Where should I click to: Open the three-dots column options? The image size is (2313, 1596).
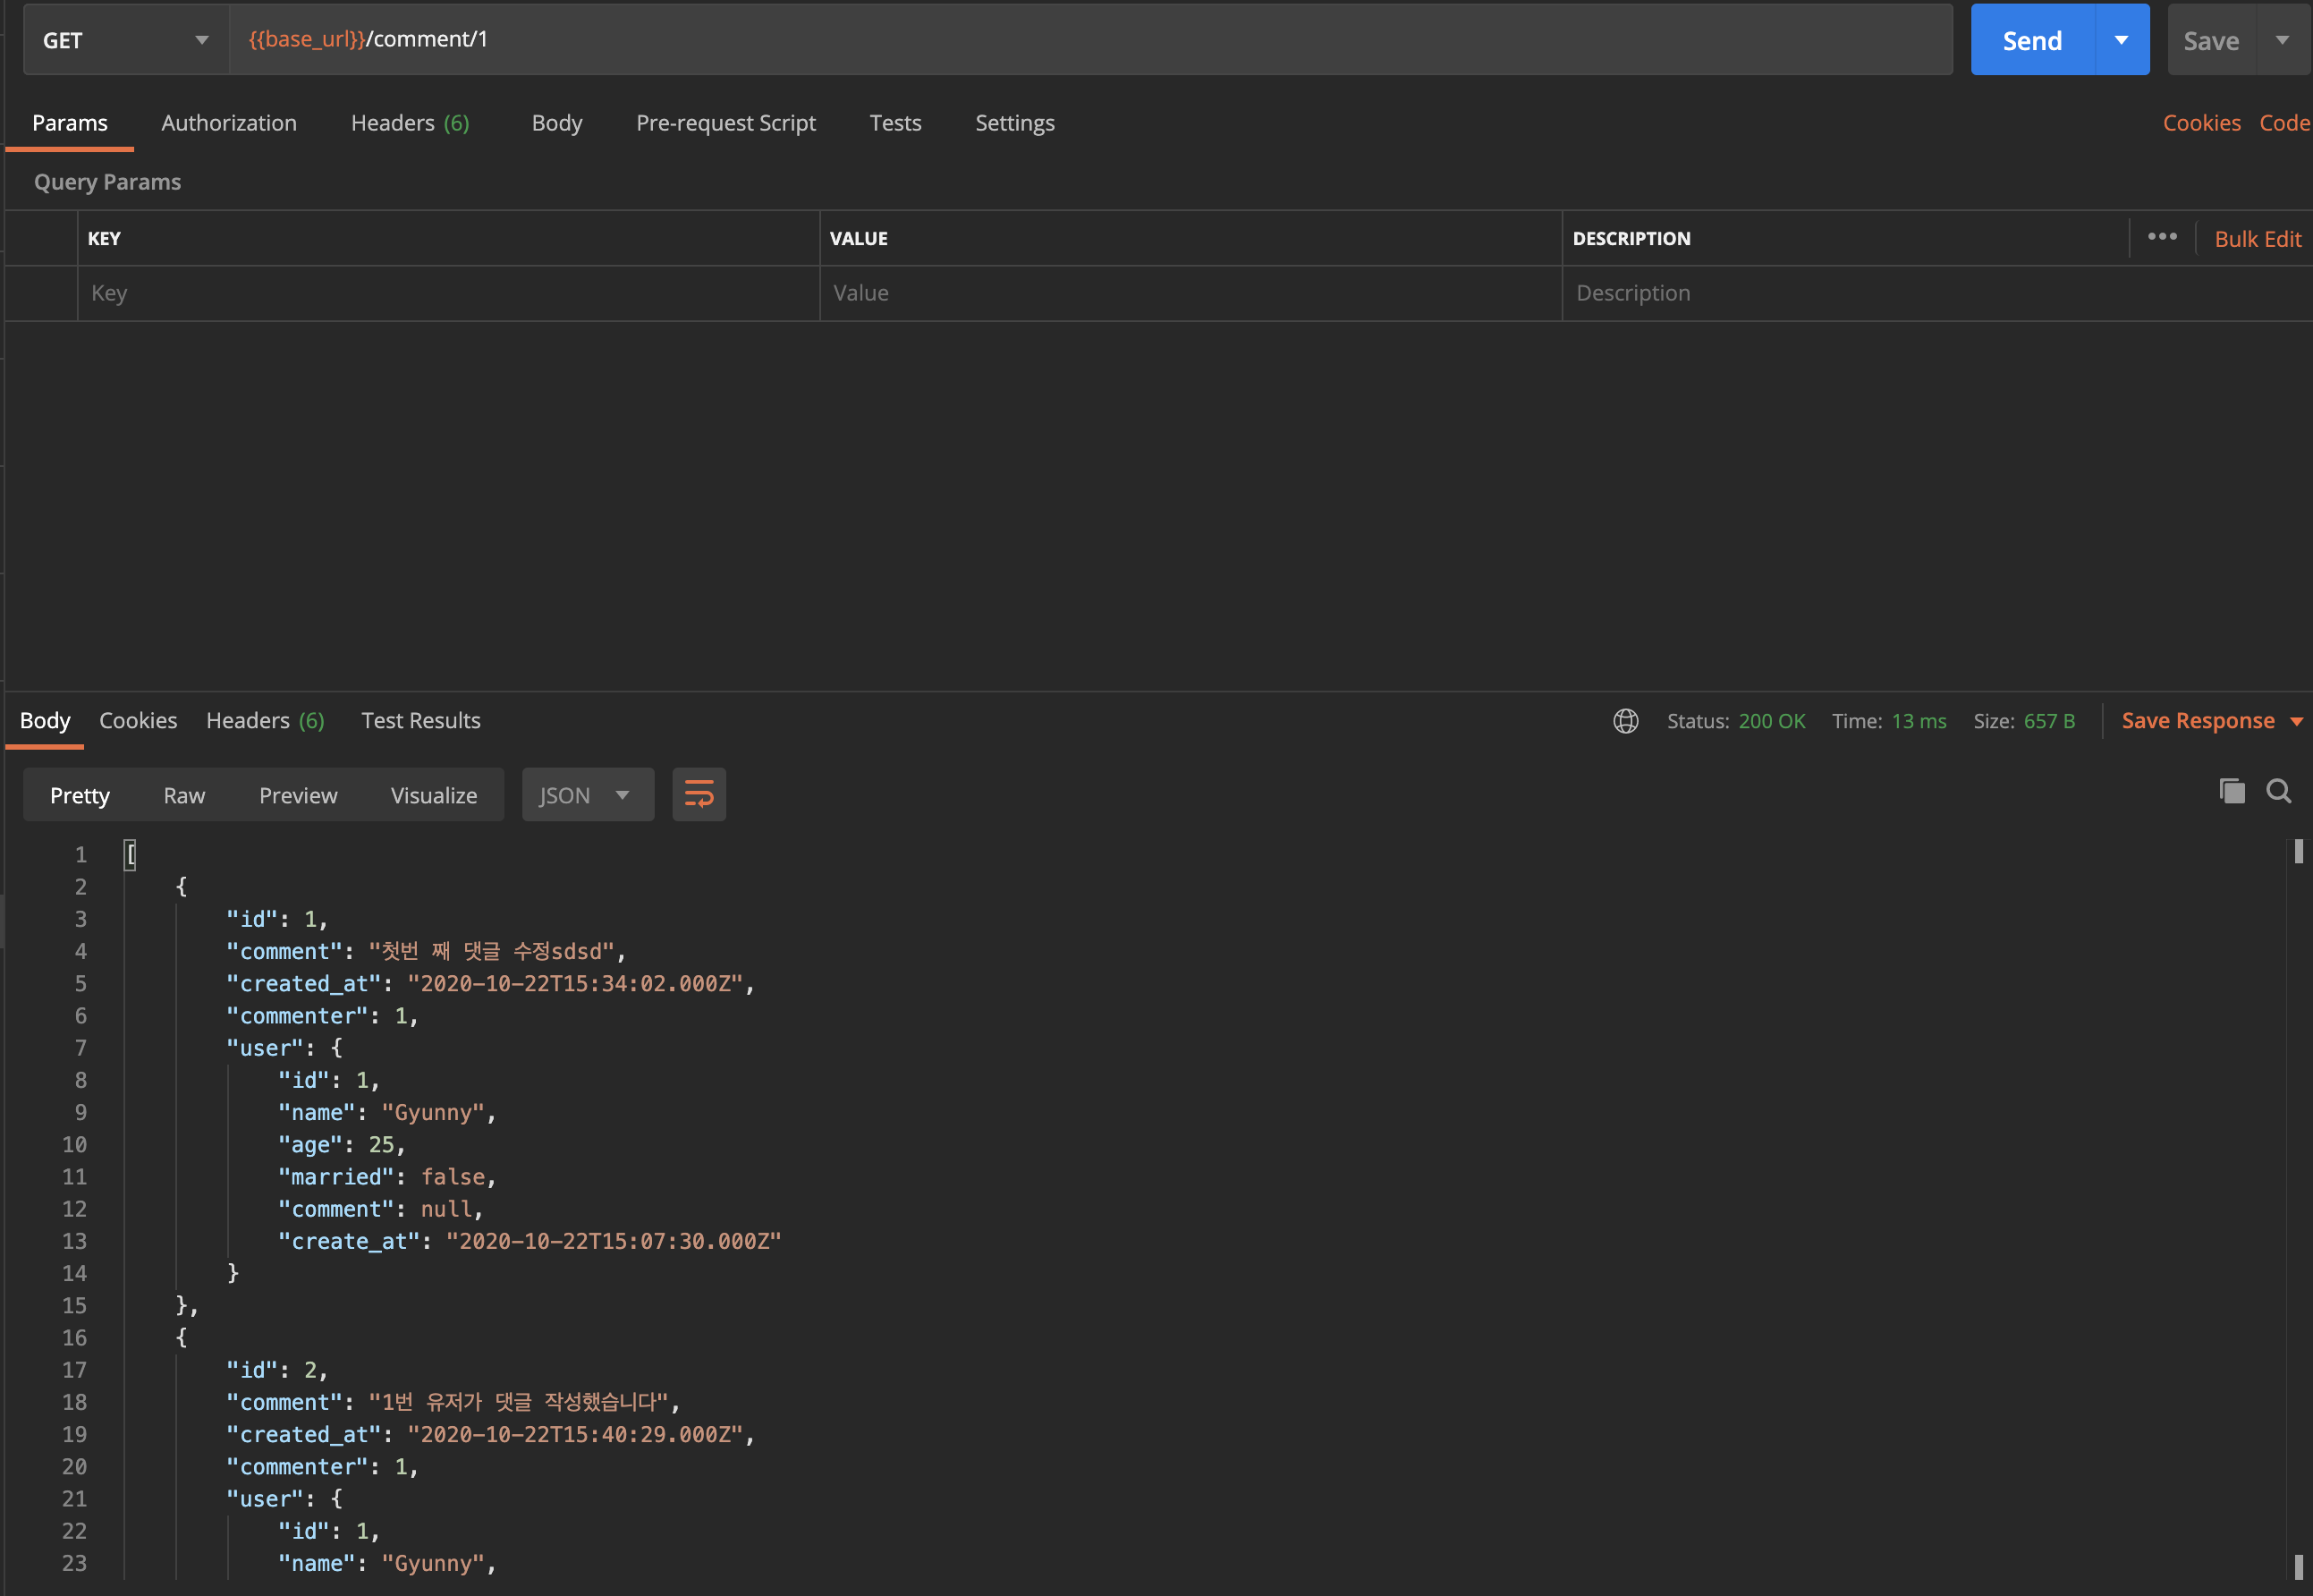pos(2162,237)
